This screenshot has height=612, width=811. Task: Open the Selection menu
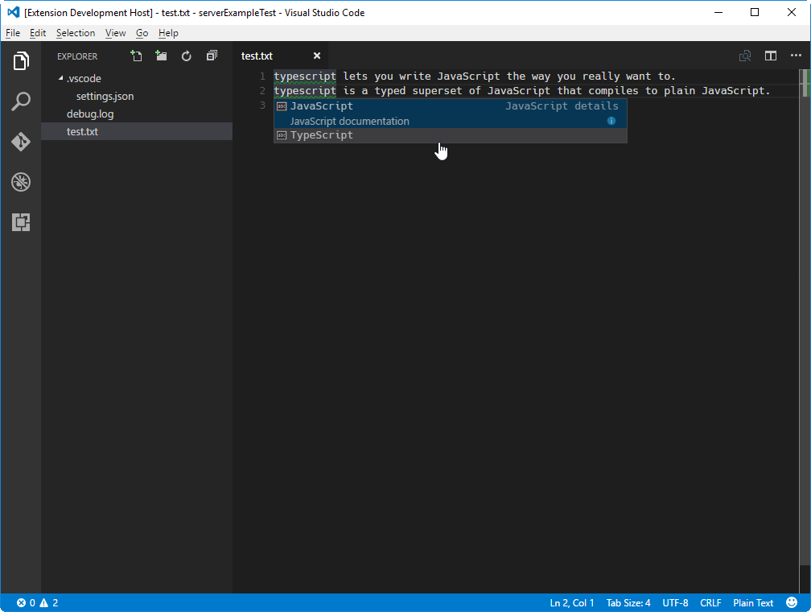76,33
